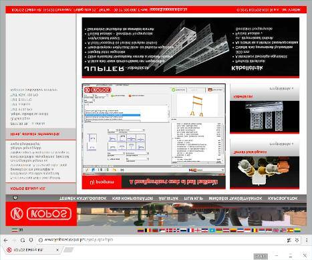Open the KAPCSOLATOK menu item

click(x=283, y=199)
